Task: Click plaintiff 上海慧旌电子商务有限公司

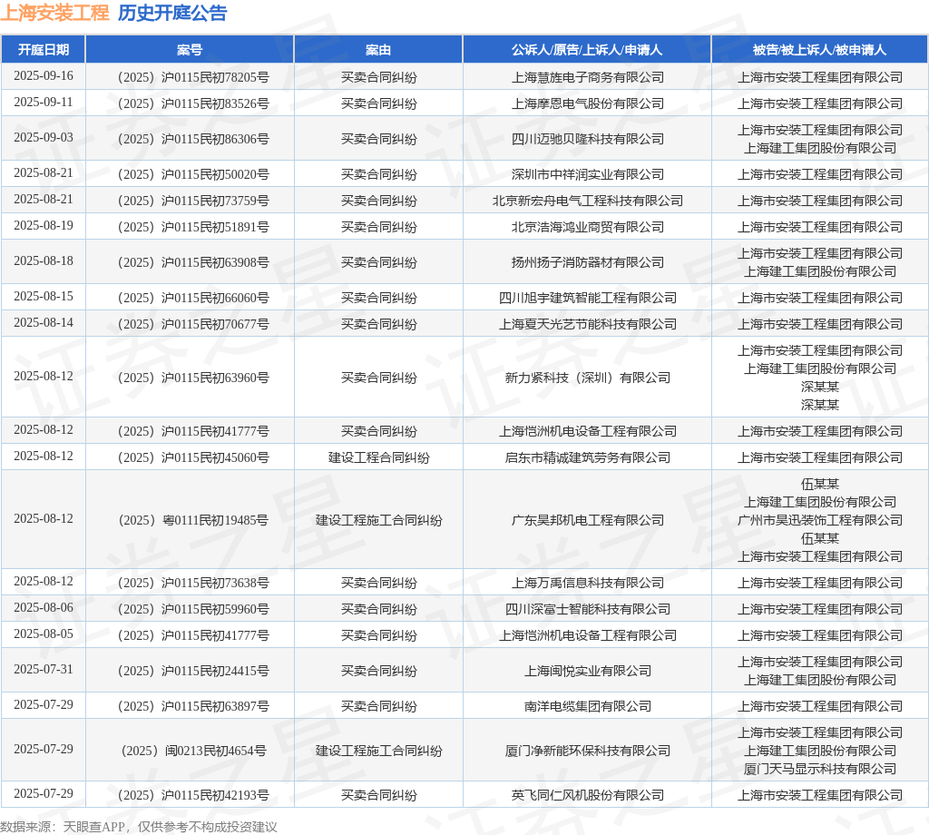Action: [x=587, y=77]
